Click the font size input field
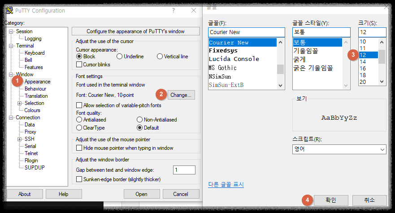 pos(372,32)
